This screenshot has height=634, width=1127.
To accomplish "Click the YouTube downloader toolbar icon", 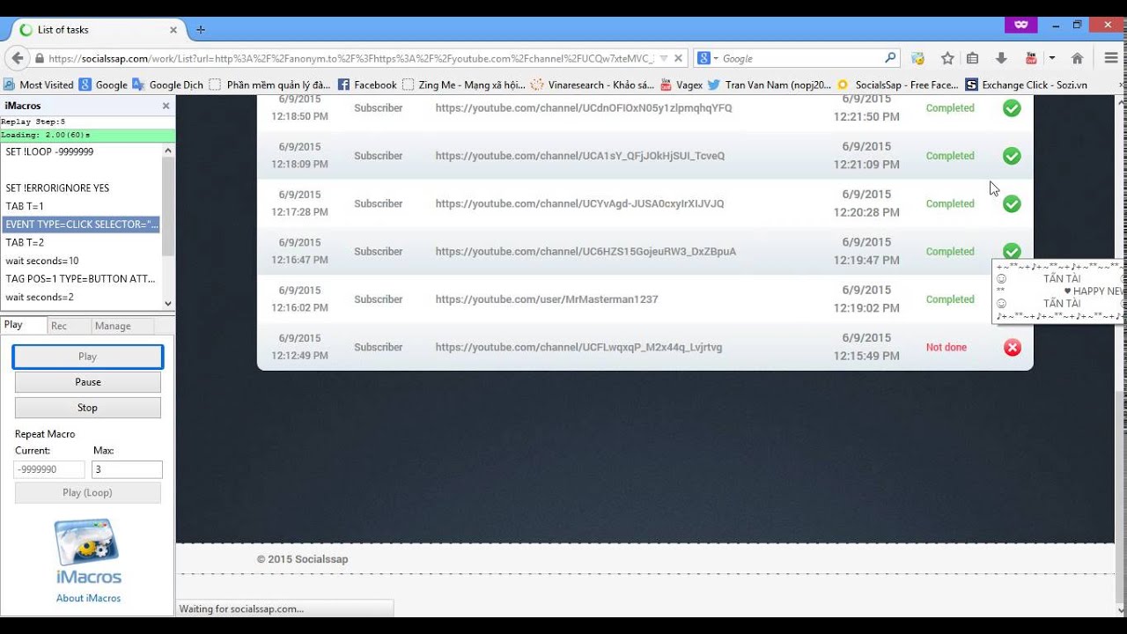I will coord(1031,58).
